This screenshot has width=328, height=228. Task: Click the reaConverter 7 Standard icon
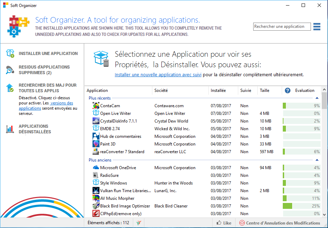tap(96, 151)
